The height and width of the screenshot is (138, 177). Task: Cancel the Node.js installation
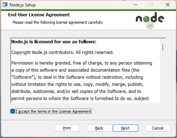(158, 128)
